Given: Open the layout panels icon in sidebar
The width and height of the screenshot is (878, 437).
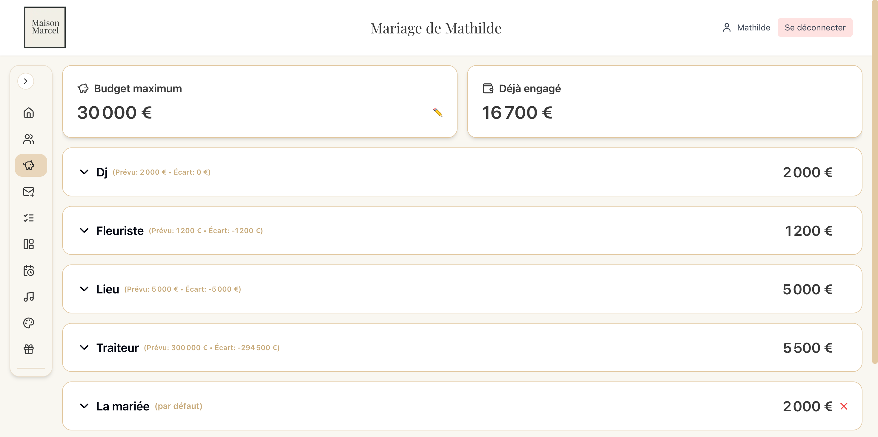Looking at the screenshot, I should click(x=29, y=244).
